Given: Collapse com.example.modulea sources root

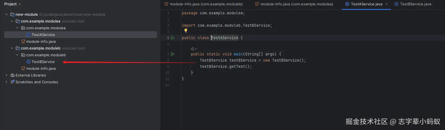Looking at the screenshot, I should tap(12, 21).
